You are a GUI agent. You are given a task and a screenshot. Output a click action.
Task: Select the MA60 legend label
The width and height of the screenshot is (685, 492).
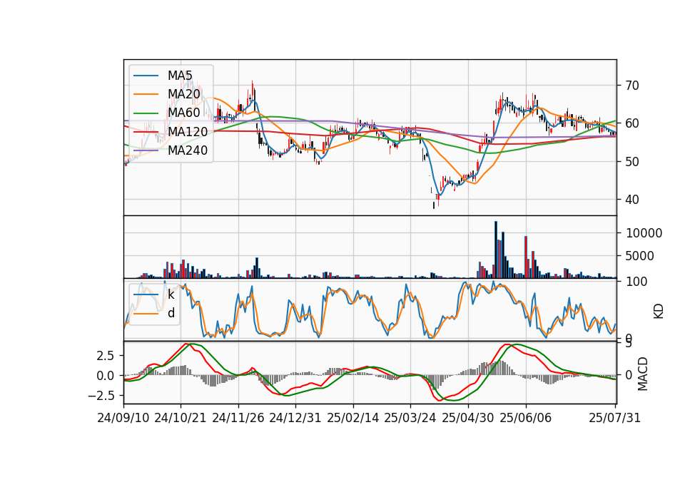click(184, 113)
